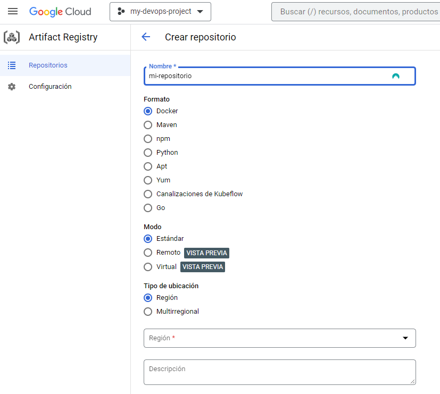Image resolution: width=440 pixels, height=394 pixels.
Task: Choose Remoto mode
Action: pyautogui.click(x=148, y=253)
